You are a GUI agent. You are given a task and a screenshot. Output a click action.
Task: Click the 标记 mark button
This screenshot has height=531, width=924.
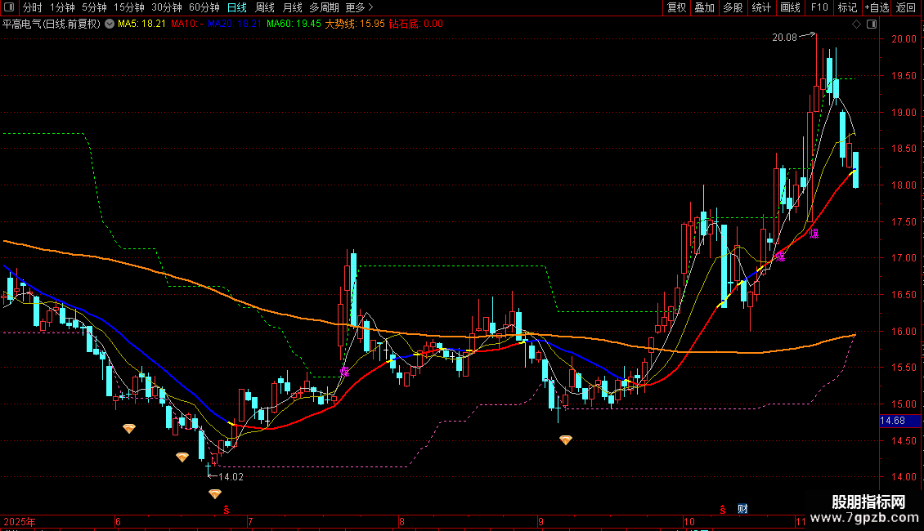(847, 7)
